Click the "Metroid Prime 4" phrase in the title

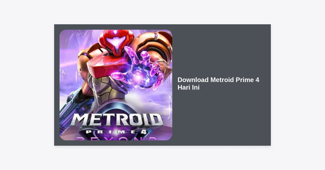[235, 80]
